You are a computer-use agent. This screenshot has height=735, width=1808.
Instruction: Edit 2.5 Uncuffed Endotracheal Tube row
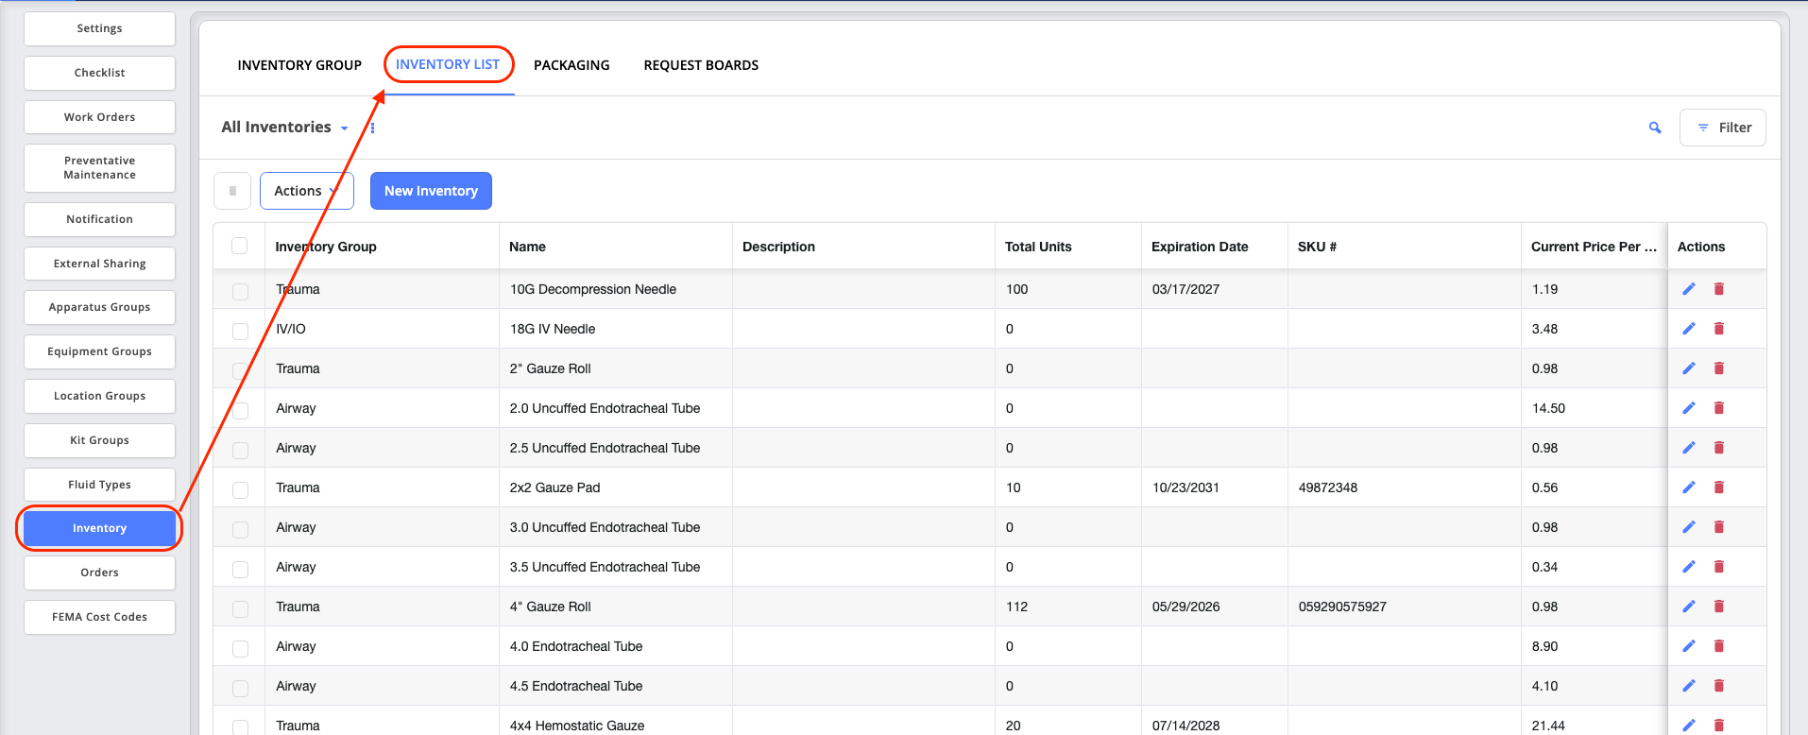[x=1689, y=448]
